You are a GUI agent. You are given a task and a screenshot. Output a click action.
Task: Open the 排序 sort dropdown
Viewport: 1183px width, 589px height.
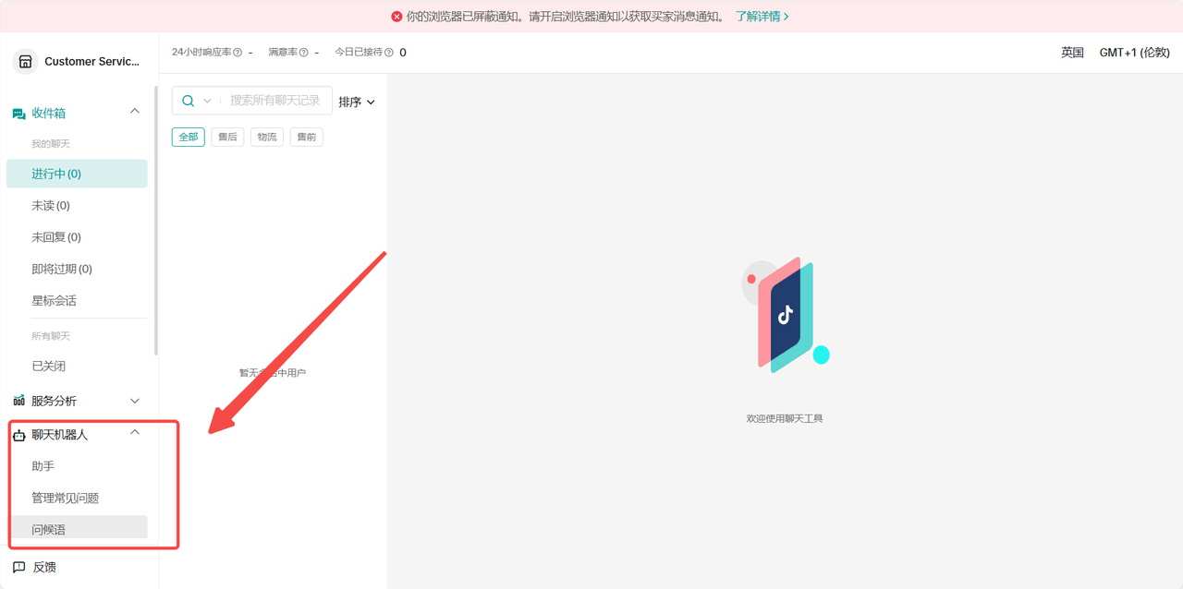[x=357, y=102]
